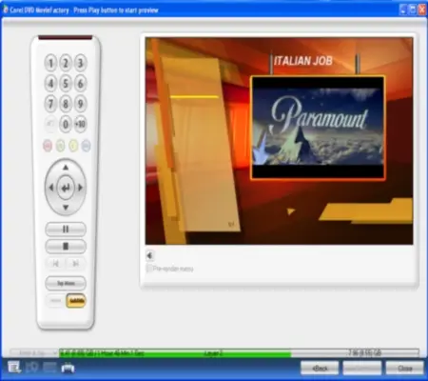Click the ITALIAN JOB menu title
428x381 pixels.
[303, 61]
